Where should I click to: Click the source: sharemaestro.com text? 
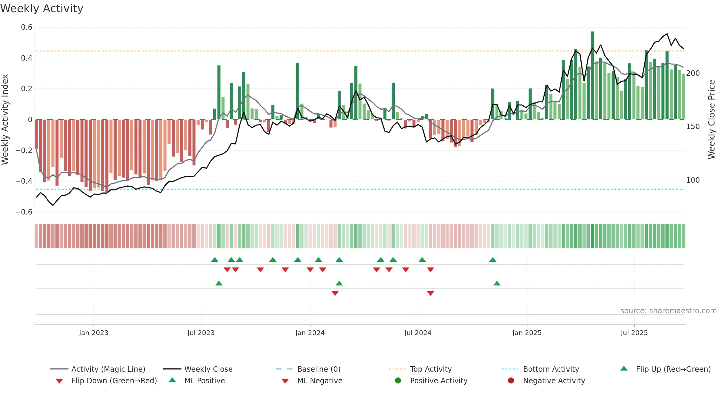669,311
